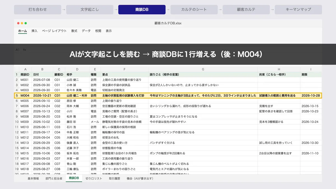Click the cell 試し用の工具を持っていく
The width and height of the screenshot is (336, 189).
point(279,143)
